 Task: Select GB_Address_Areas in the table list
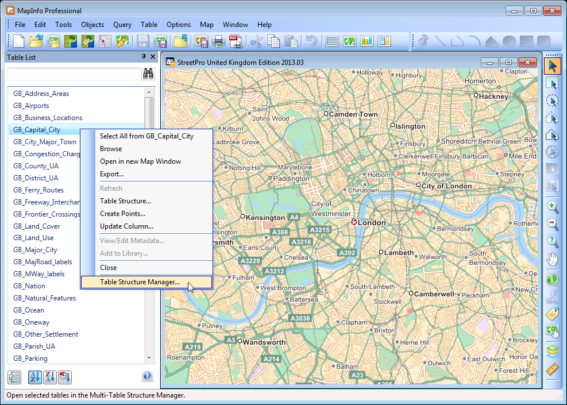click(x=41, y=94)
